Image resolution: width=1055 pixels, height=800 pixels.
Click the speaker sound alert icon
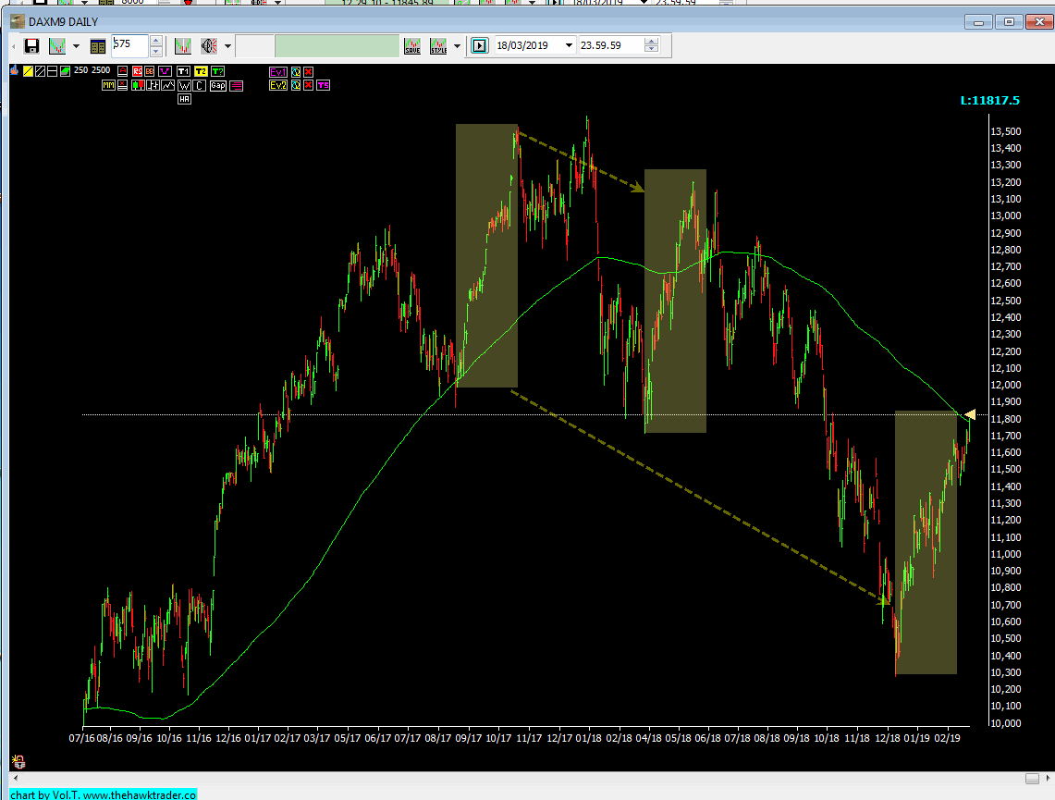(x=209, y=45)
